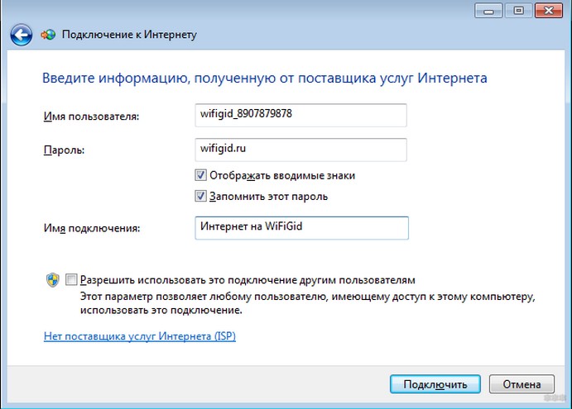Go back using the blue arrow button

tap(22, 35)
